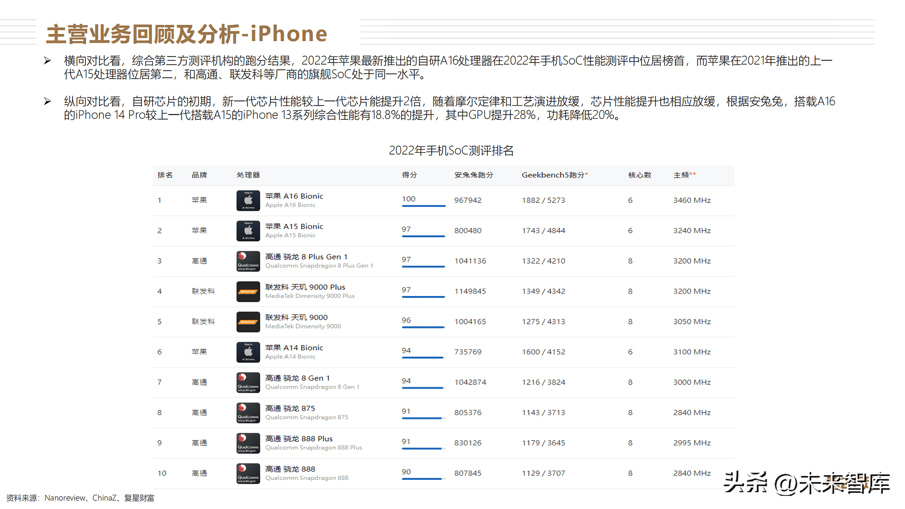905x509 pixels.
Task: Click the Snapdragon 8 Gen 1 chip icon
Action: 248,382
